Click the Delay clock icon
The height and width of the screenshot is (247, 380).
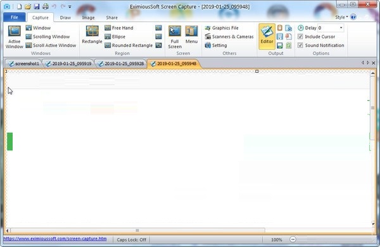301,28
